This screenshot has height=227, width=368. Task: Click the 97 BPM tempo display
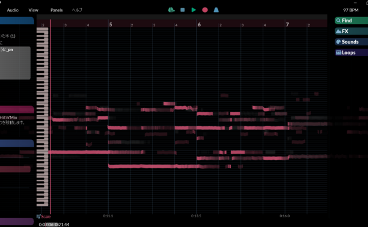[x=351, y=10]
